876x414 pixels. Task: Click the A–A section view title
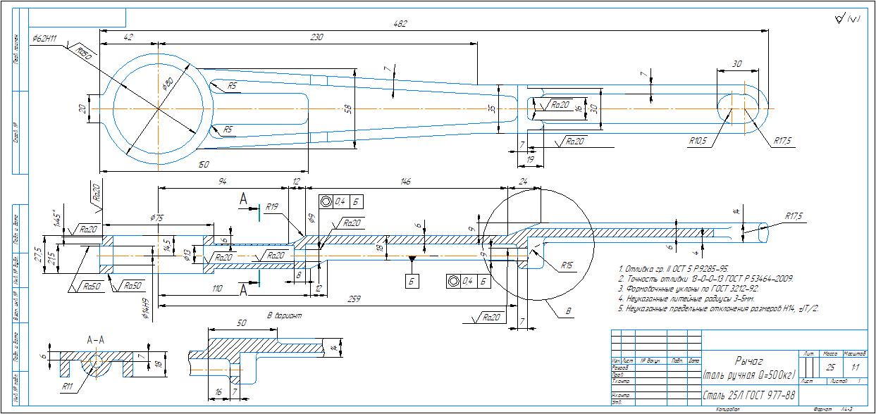pos(95,340)
